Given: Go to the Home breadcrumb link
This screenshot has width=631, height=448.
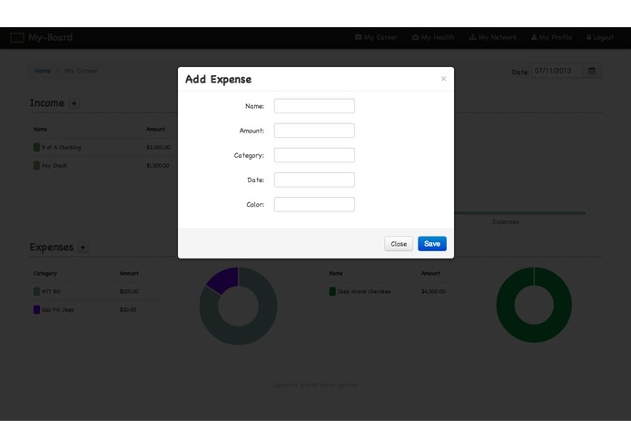Looking at the screenshot, I should [43, 71].
